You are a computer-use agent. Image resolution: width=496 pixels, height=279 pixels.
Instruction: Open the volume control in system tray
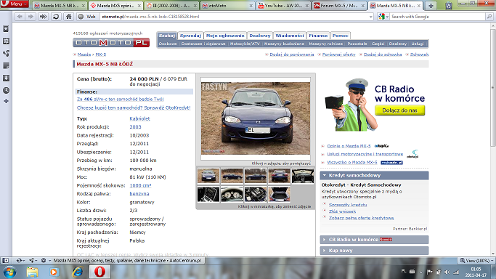tap(447, 272)
